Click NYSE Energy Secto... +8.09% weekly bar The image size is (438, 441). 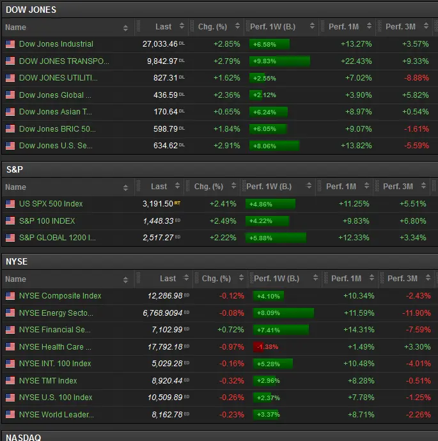tap(283, 313)
